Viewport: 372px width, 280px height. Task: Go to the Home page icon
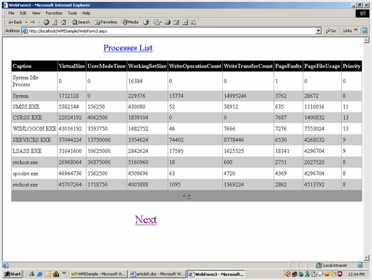[x=63, y=22]
